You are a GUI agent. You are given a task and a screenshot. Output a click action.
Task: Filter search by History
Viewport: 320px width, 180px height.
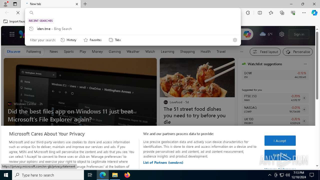tap(68, 40)
